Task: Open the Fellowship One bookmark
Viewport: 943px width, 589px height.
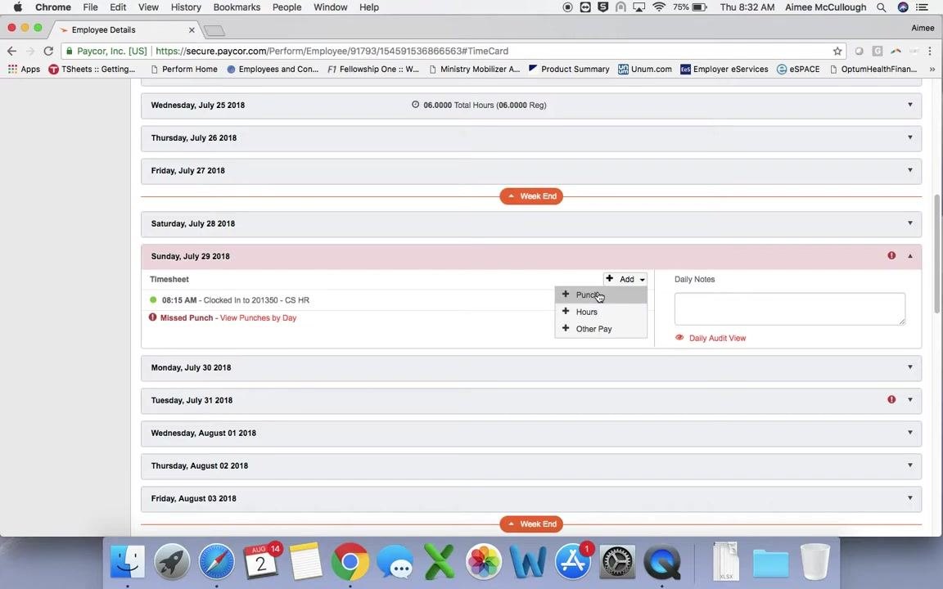Action: 373,69
